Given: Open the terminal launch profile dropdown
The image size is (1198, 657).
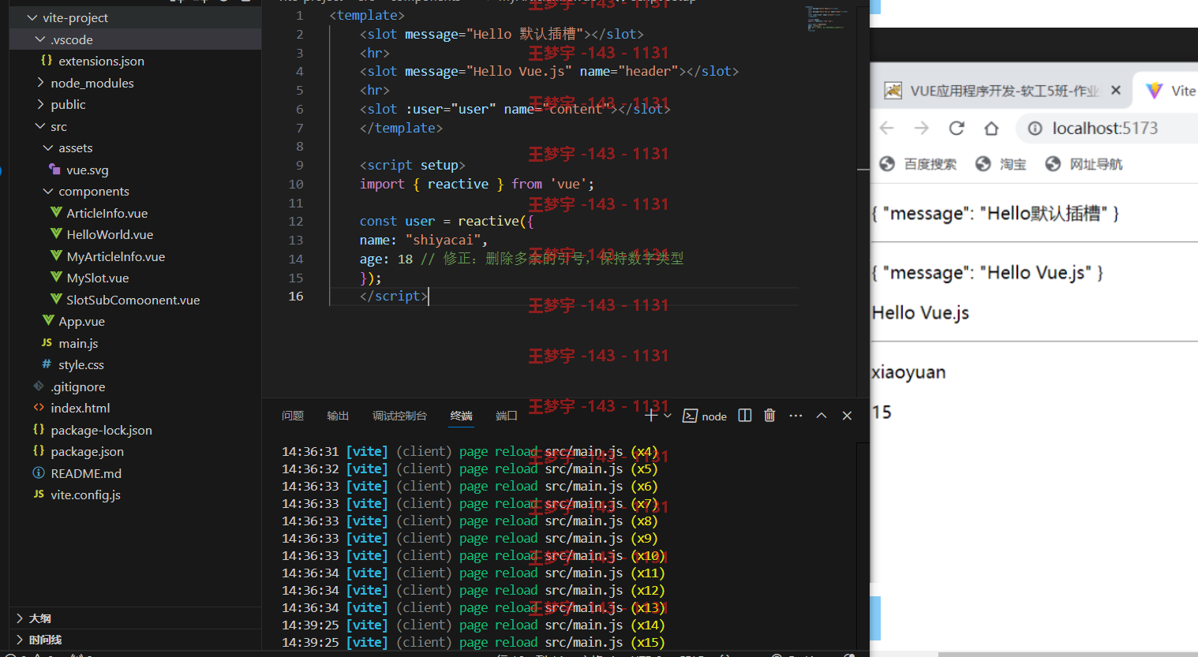Looking at the screenshot, I should (668, 416).
